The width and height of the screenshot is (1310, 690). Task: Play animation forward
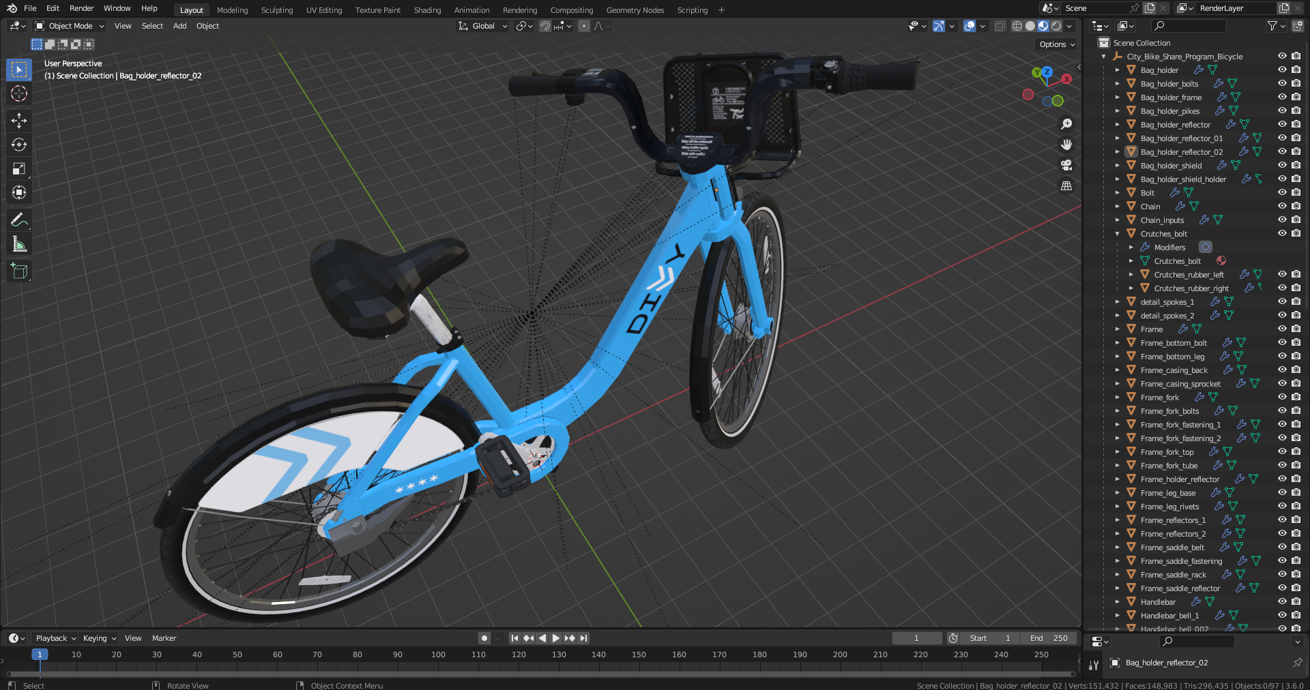click(x=556, y=638)
